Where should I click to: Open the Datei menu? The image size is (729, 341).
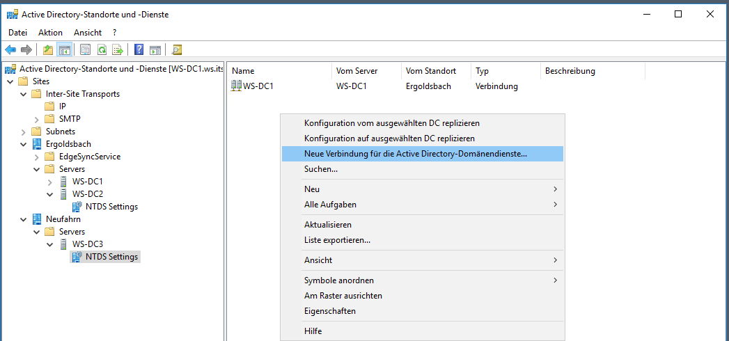pyautogui.click(x=17, y=33)
